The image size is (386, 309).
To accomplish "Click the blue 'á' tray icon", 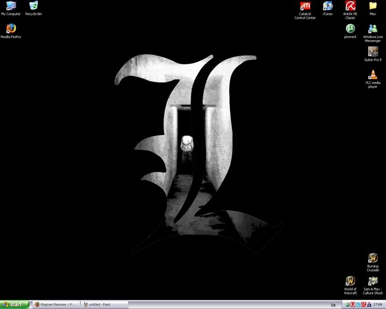I will 369,305.
